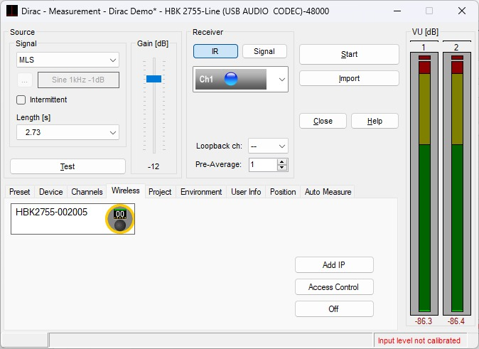Click the -12 gain value
This screenshot has height=349, width=479.
pos(154,166)
